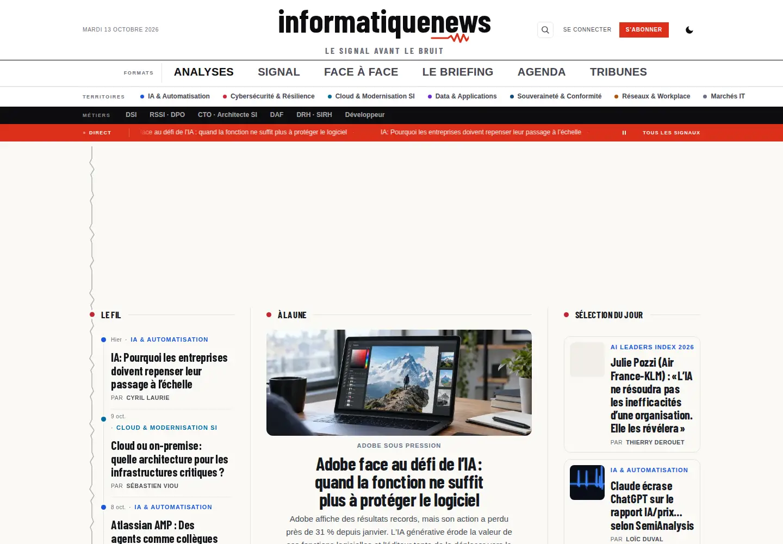The height and width of the screenshot is (544, 783).
Task: Click the S'ABONNER button
Action: point(644,30)
